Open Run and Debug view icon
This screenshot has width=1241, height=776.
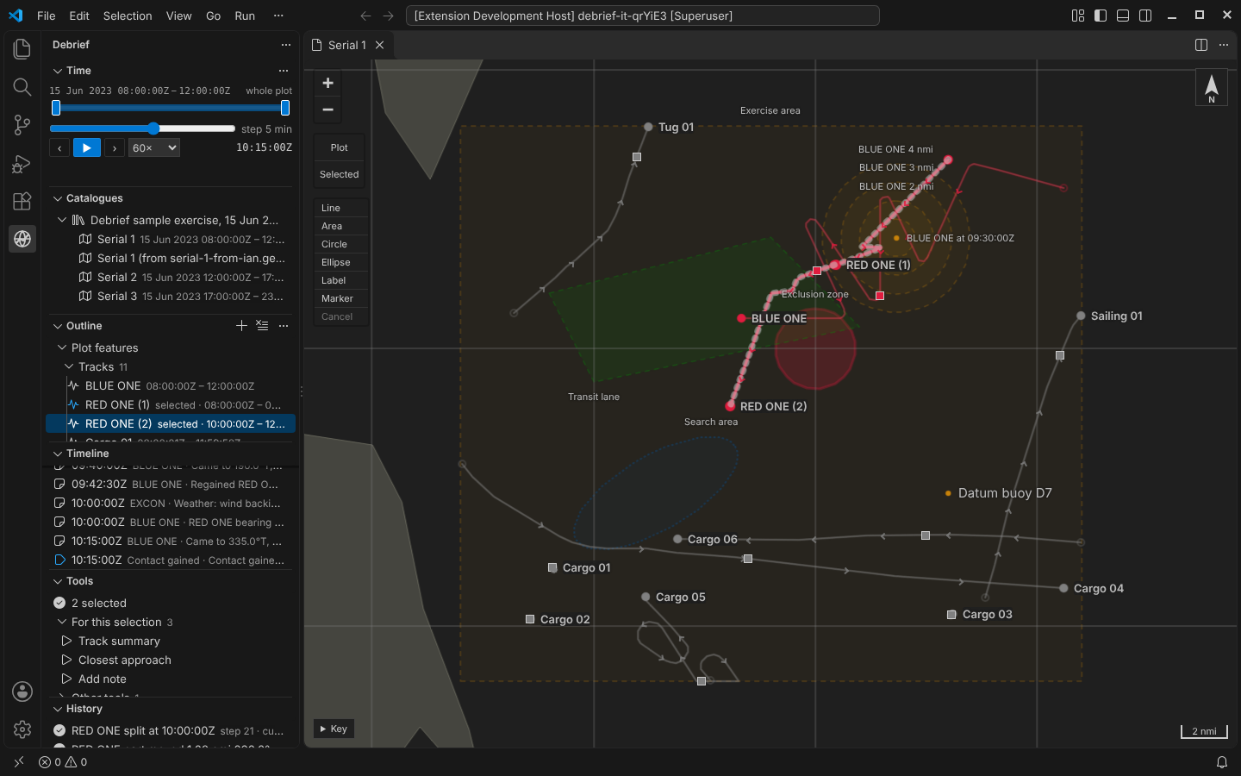click(x=22, y=163)
